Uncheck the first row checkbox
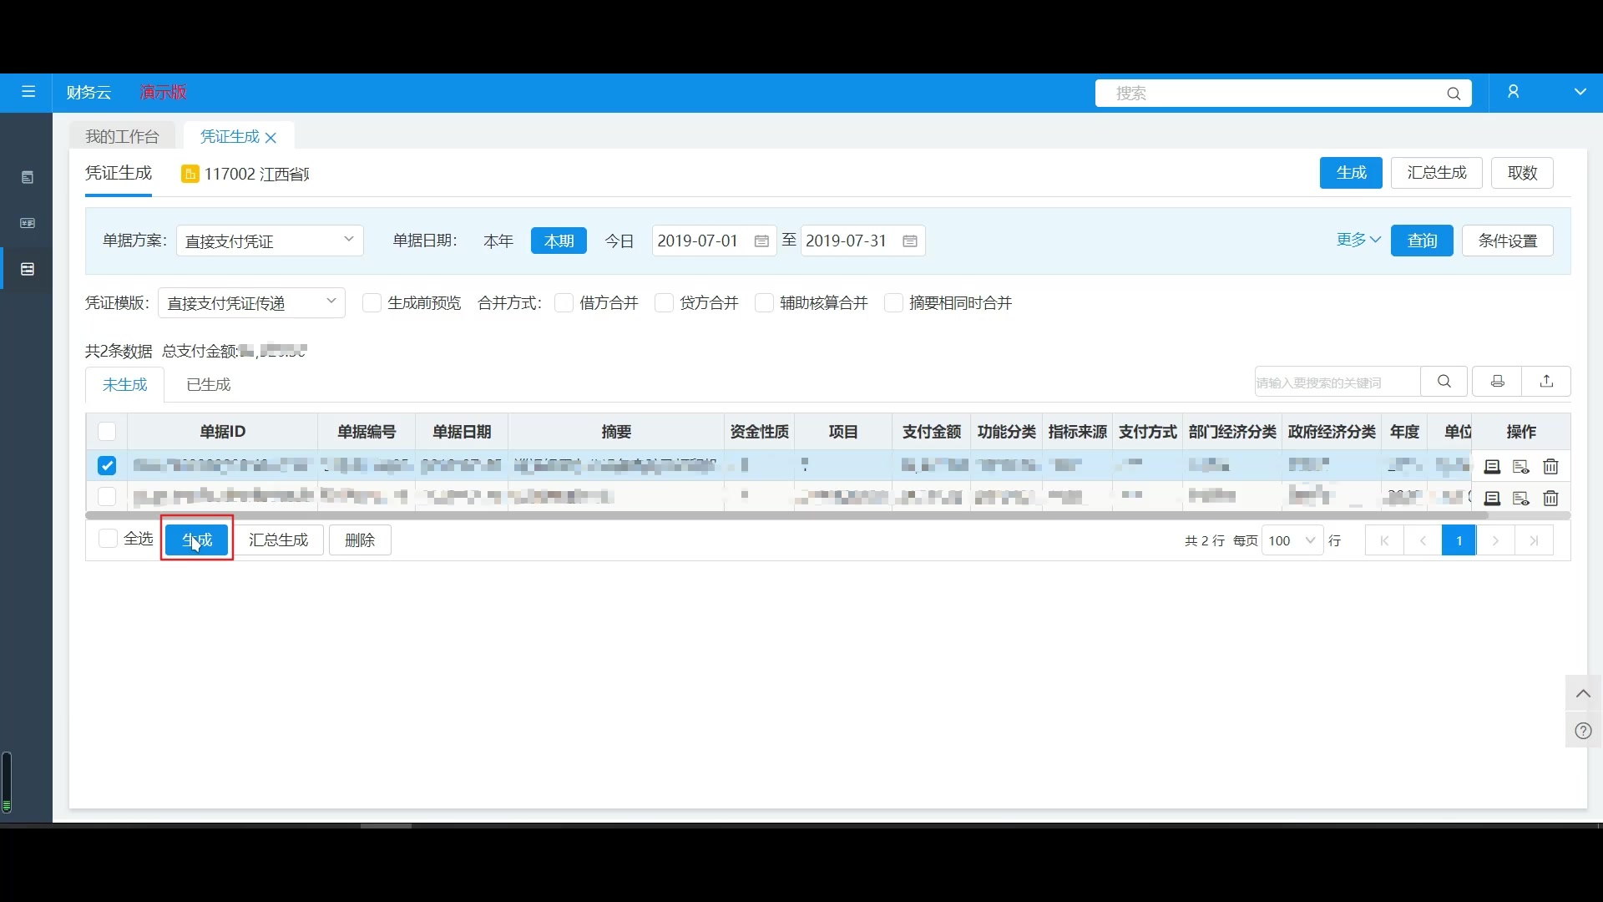The height and width of the screenshot is (902, 1603). (x=107, y=466)
